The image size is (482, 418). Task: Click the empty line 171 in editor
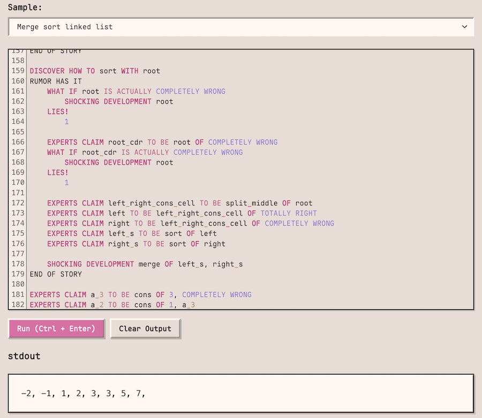click(161, 193)
